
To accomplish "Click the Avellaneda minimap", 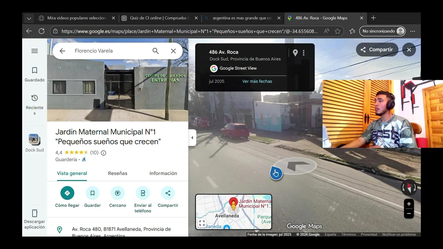I will [x=234, y=212].
